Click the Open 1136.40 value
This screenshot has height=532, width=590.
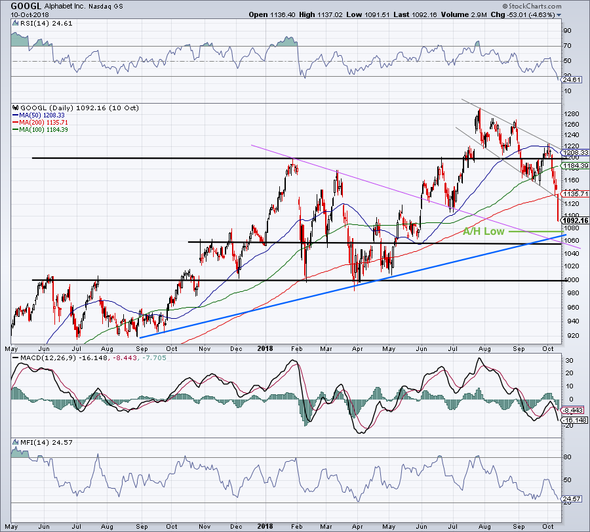point(272,14)
